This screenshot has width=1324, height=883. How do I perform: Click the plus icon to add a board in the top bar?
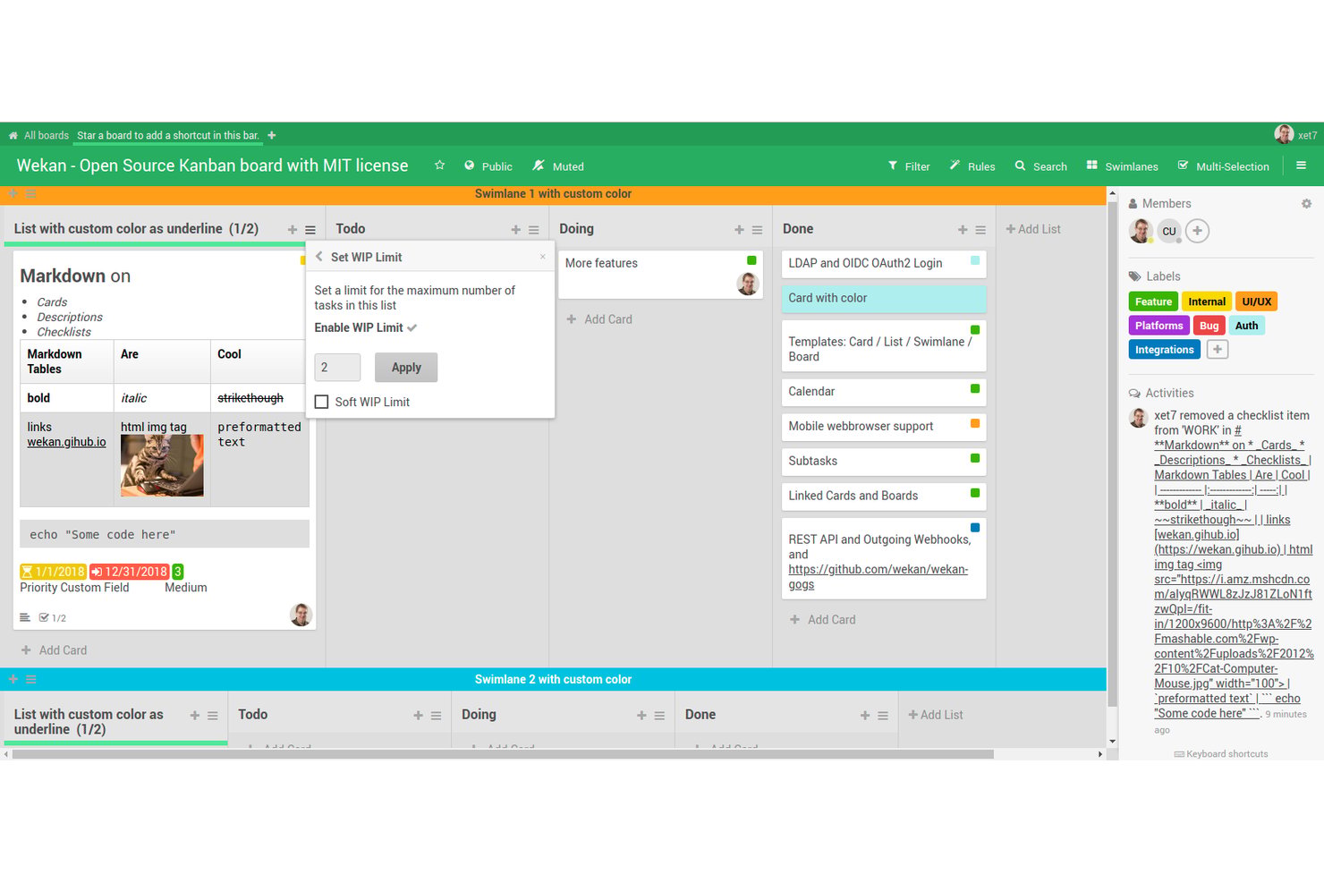point(272,136)
